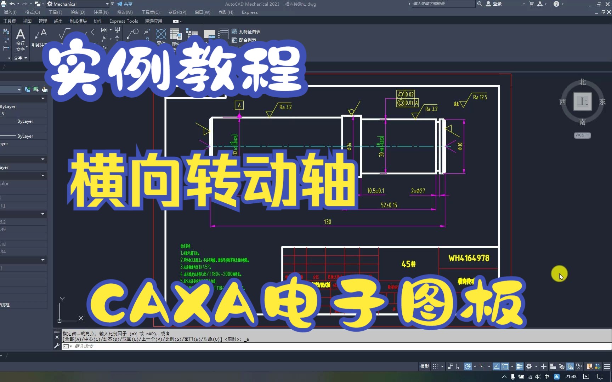Open the Mechanical workspace dropdown
This screenshot has height=382, width=612.
click(x=107, y=4)
